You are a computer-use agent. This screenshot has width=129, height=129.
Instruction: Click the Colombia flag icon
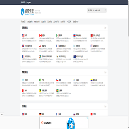pyautogui.click(x=92, y=80)
